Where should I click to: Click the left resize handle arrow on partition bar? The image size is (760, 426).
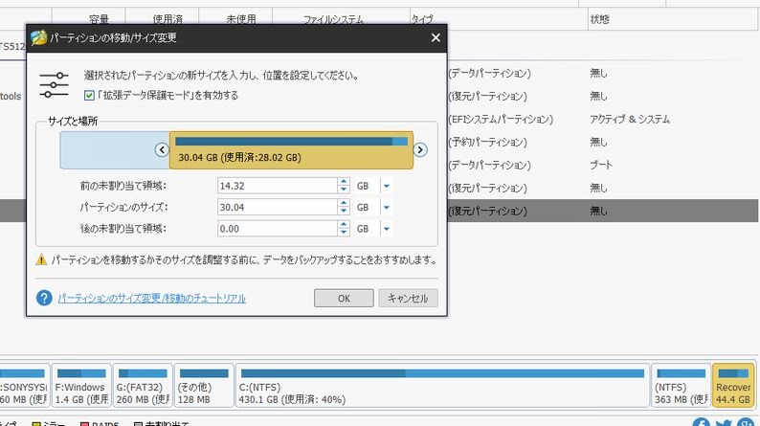pyautogui.click(x=162, y=149)
